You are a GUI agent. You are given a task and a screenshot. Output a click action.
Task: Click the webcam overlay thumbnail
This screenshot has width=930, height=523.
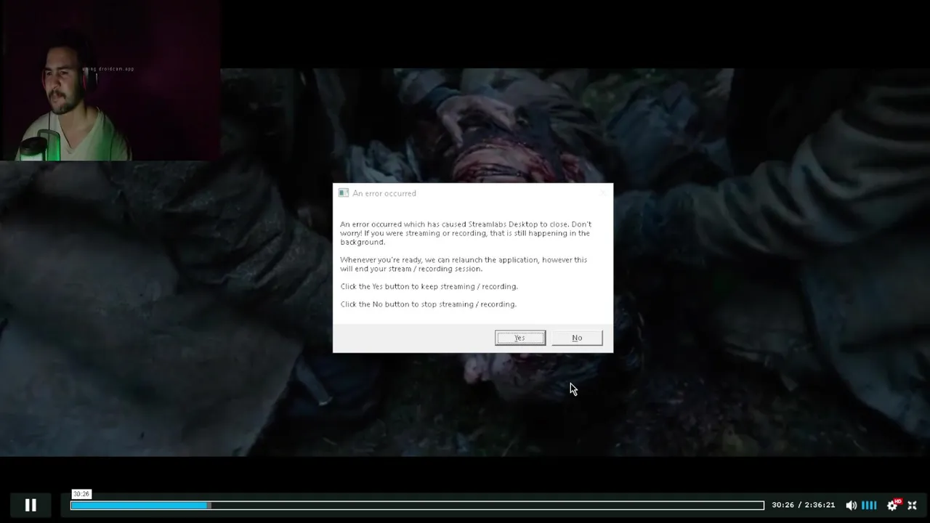coord(110,80)
